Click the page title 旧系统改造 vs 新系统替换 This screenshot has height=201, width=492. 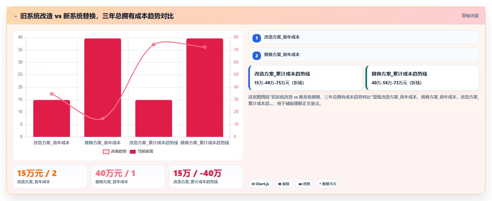[97, 16]
